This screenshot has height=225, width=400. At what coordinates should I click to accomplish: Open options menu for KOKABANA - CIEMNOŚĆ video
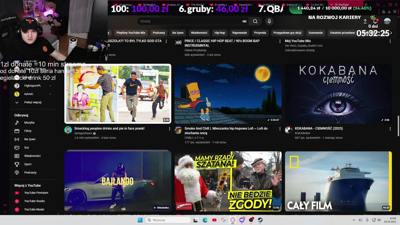390,129
